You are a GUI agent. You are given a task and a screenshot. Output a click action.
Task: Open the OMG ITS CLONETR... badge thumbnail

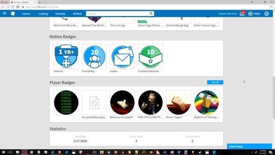(x=150, y=102)
